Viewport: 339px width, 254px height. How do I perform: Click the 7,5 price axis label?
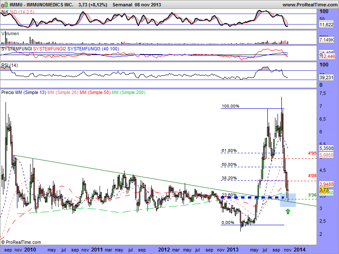[x=322, y=94]
